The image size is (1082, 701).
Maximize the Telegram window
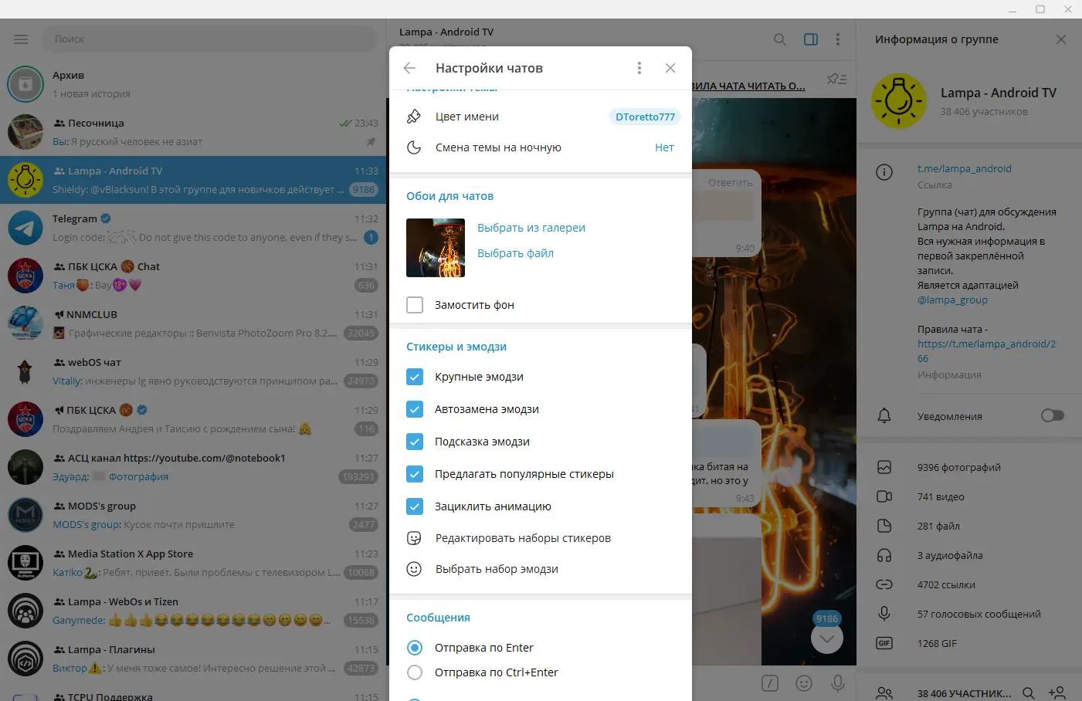point(1040,9)
